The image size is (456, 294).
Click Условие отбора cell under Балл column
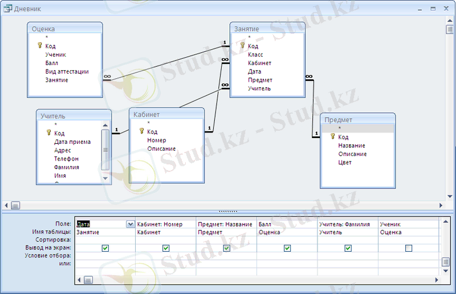click(287, 256)
